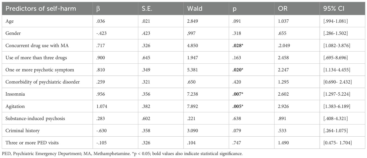This screenshot has width=367, height=158.
Task: Select the Wald column header
Action: [194, 8]
